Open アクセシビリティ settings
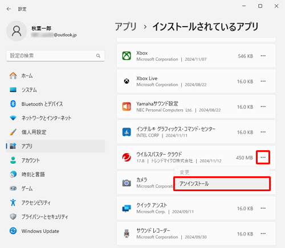 pyautogui.click(x=55, y=202)
